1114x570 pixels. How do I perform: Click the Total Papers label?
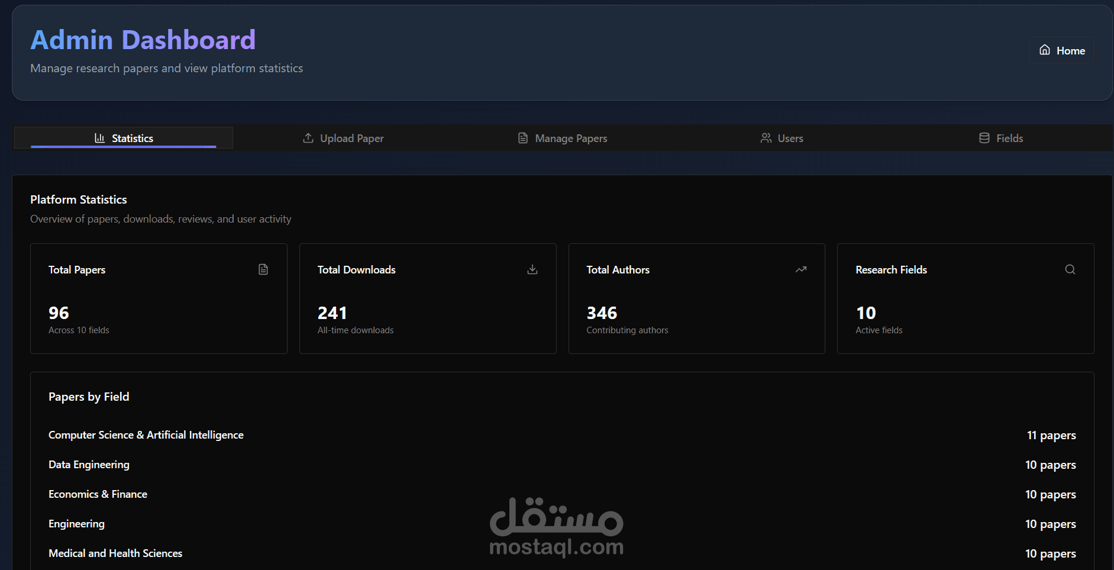tap(77, 270)
